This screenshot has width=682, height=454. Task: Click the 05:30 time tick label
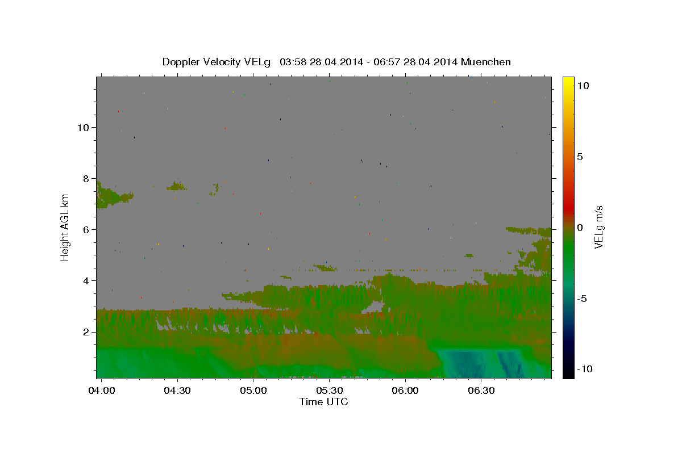(x=329, y=391)
